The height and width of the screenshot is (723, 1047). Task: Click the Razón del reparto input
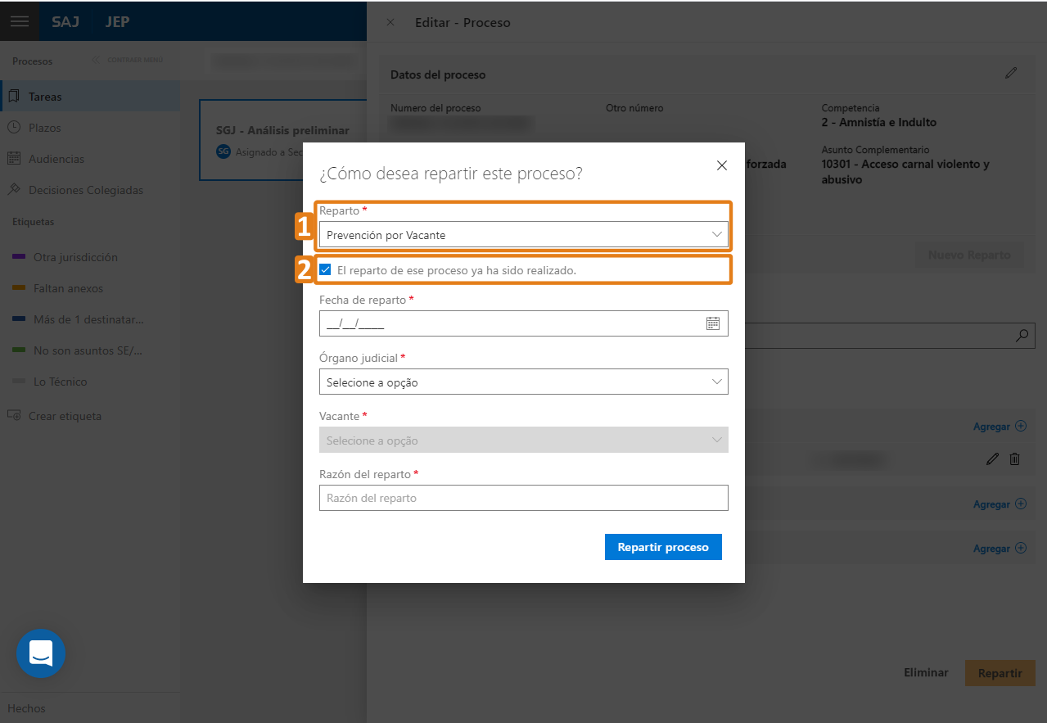523,498
